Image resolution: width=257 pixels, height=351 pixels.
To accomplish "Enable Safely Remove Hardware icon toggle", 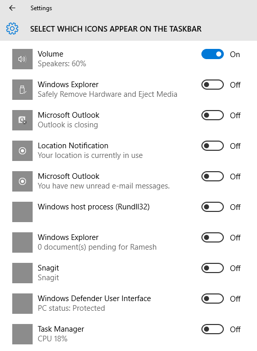I will tap(213, 85).
